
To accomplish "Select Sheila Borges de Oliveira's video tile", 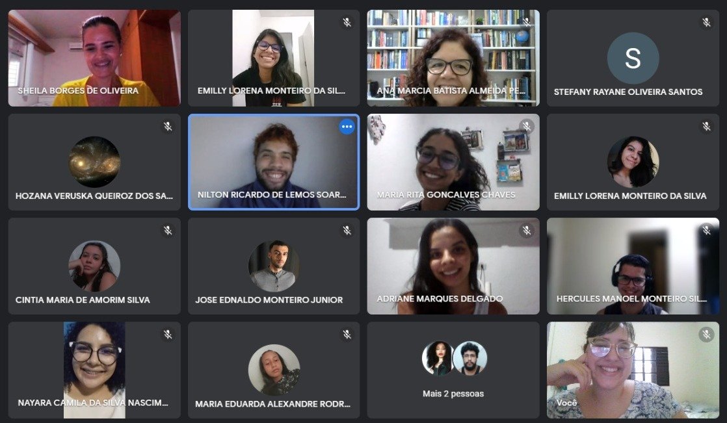I will coord(94,58).
